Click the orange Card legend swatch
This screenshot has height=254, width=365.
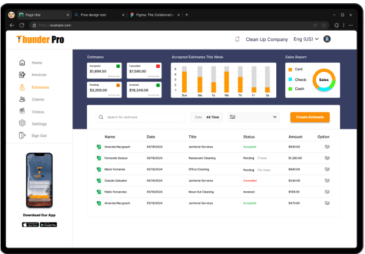(291, 69)
